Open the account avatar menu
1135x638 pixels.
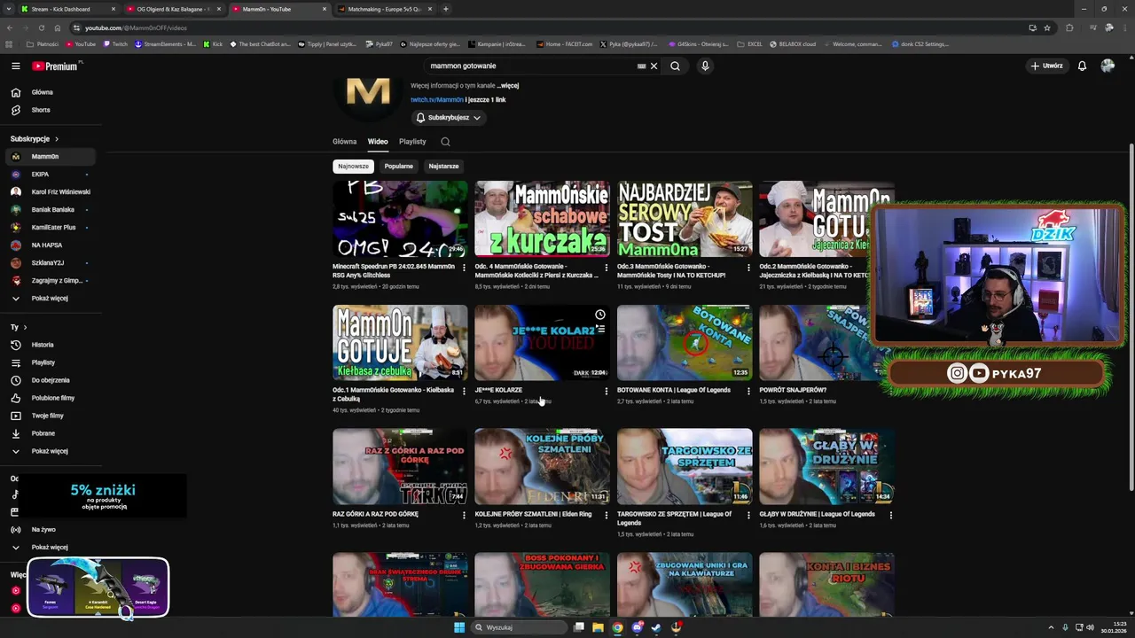[x=1108, y=66]
